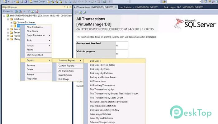This screenshot has height=124, width=218.
Task: Expand the System Databases folder
Action: [12, 22]
